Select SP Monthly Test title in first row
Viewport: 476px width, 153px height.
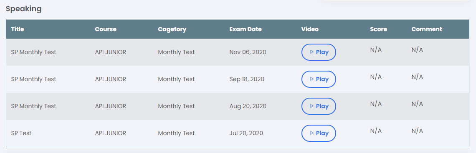click(34, 52)
